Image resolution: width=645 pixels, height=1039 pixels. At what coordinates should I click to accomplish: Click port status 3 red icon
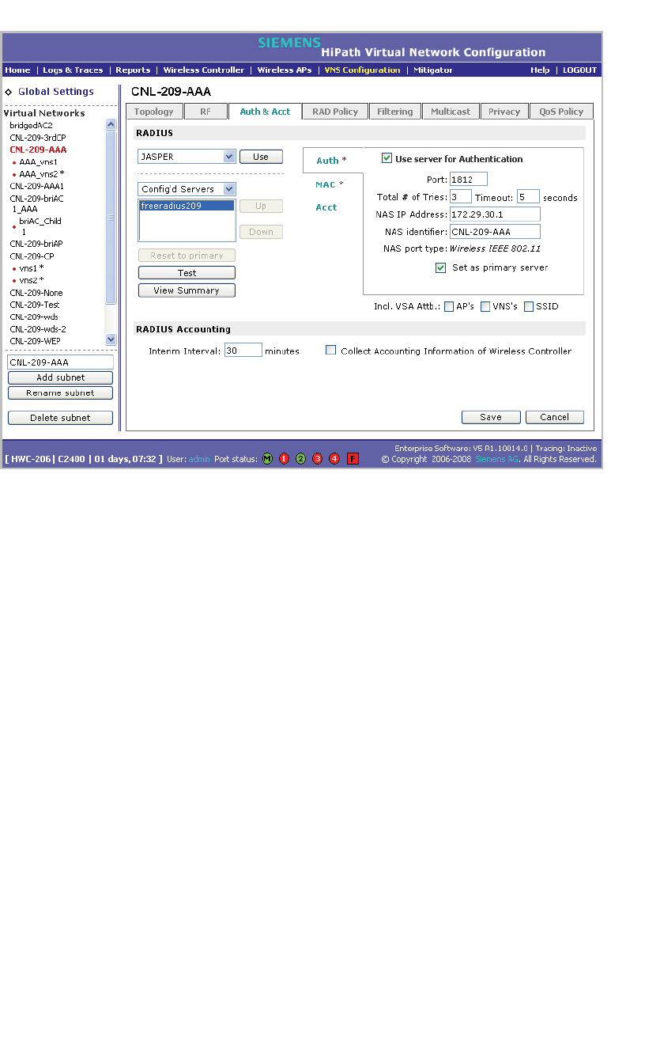[x=318, y=459]
